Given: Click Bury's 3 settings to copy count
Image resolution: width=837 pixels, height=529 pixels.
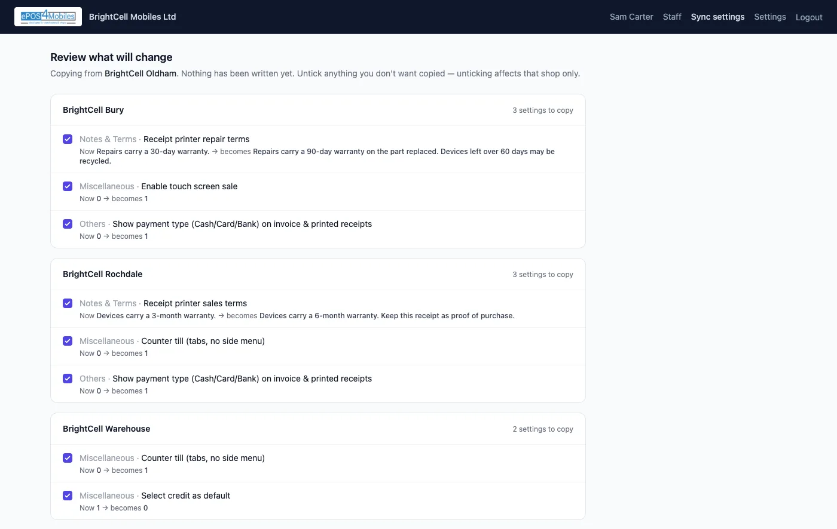Looking at the screenshot, I should click(543, 110).
